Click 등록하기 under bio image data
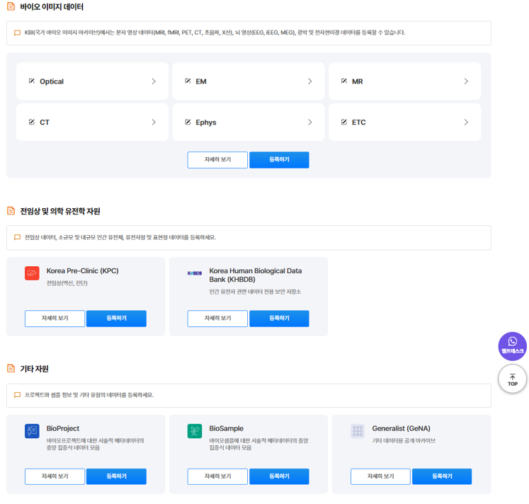The width and height of the screenshot is (529, 504). tap(279, 160)
